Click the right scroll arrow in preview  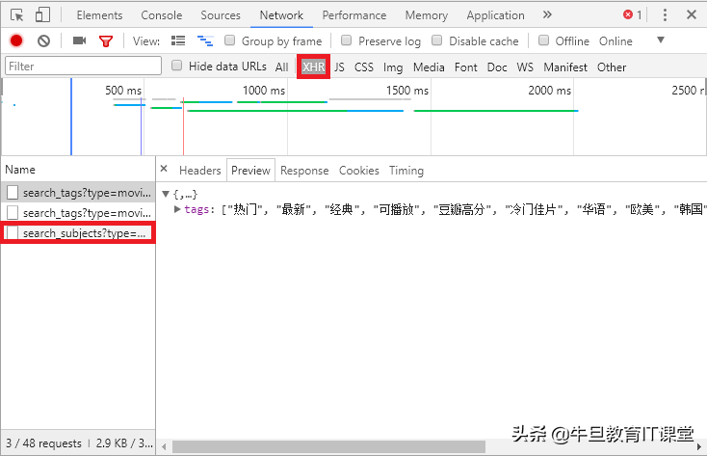699,447
